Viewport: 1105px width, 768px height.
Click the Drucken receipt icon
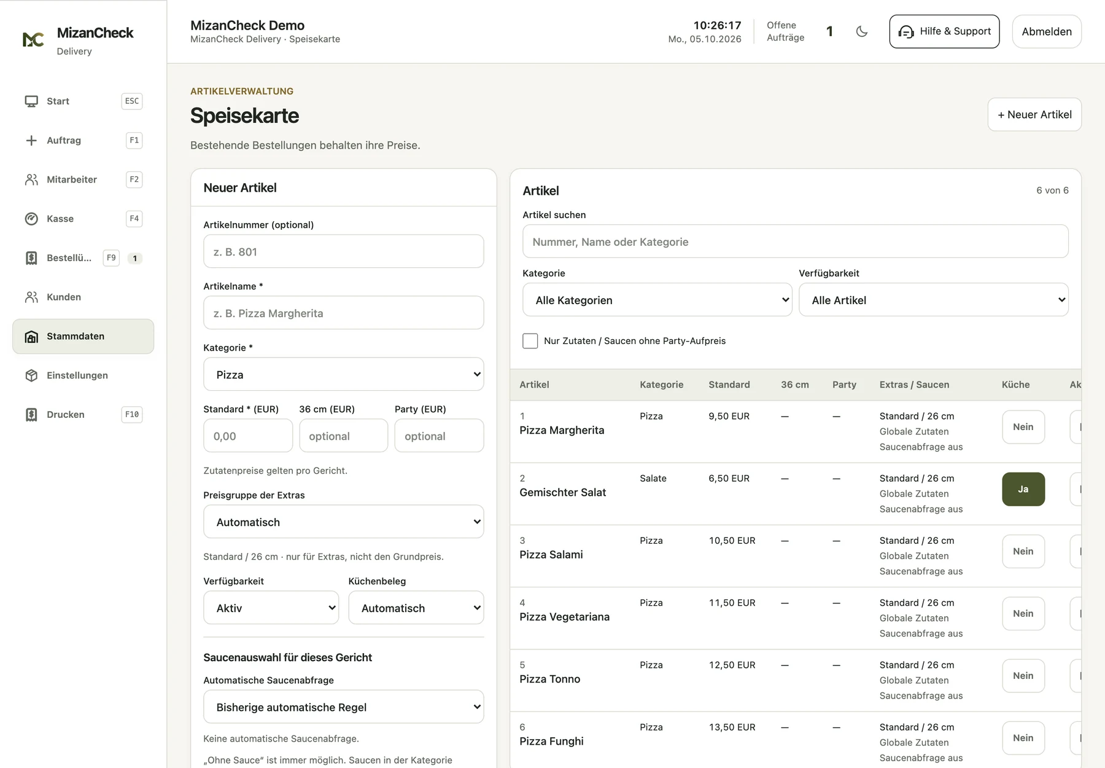31,415
